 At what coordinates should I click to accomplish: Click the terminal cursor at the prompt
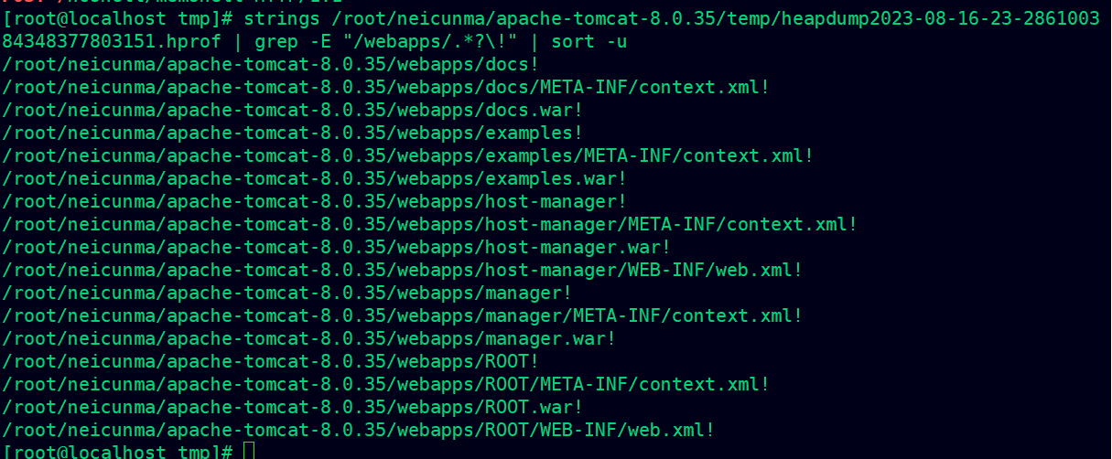click(248, 452)
